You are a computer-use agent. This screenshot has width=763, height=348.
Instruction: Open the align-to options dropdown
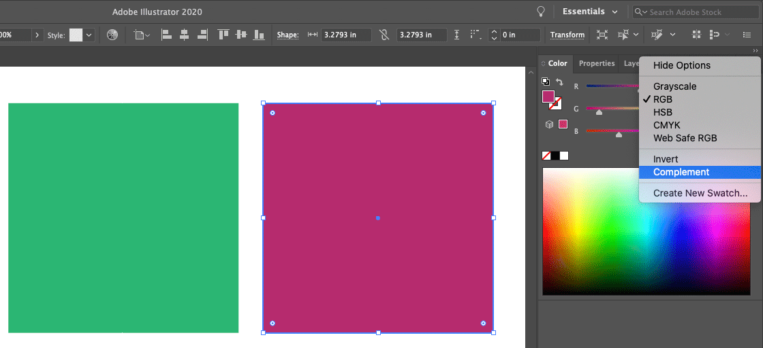tap(142, 35)
